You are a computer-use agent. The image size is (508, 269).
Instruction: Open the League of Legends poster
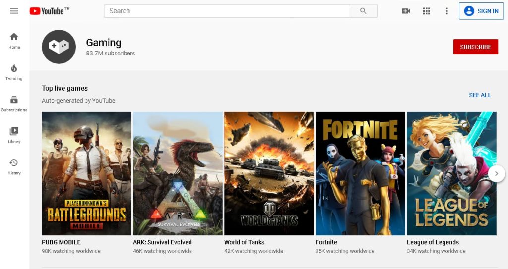coord(451,173)
